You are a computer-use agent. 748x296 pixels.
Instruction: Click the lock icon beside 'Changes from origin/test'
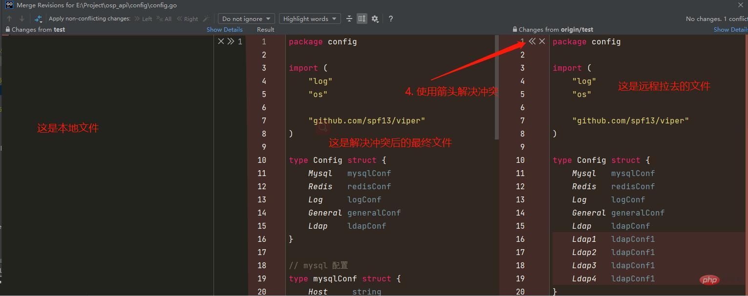pos(515,29)
